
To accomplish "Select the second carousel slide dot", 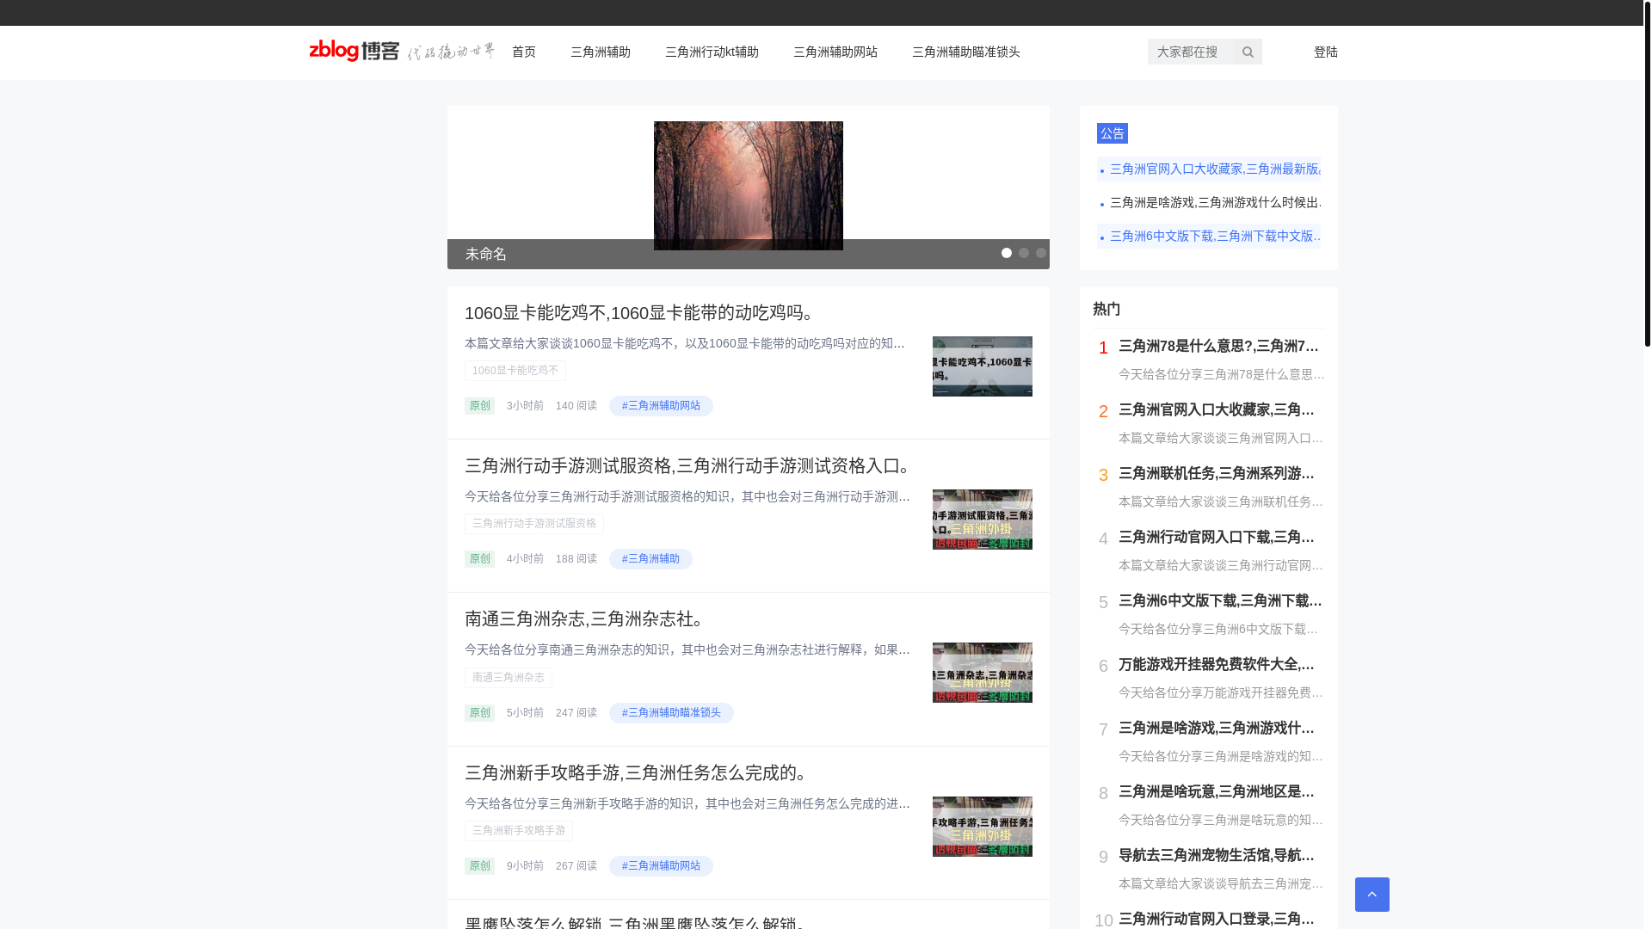I will (1024, 253).
